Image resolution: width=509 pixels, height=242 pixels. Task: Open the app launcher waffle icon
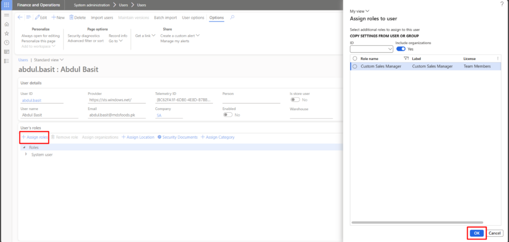(x=6, y=5)
